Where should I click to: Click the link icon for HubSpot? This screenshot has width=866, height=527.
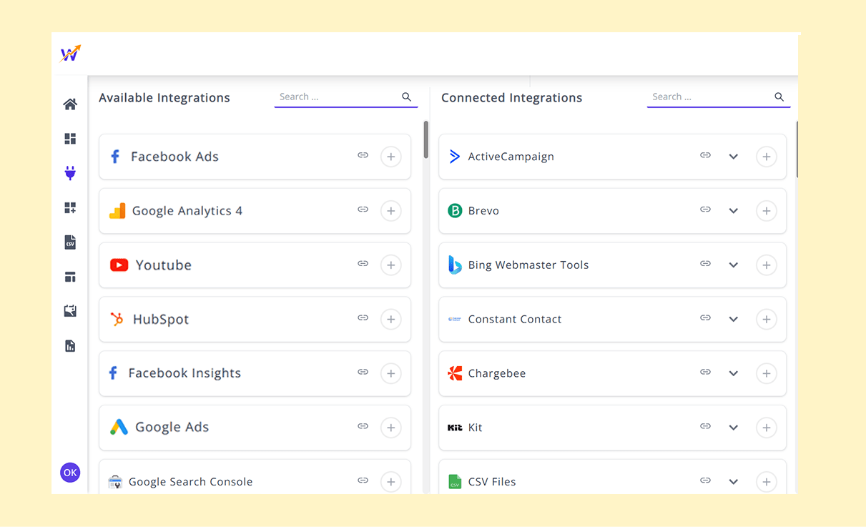point(363,318)
